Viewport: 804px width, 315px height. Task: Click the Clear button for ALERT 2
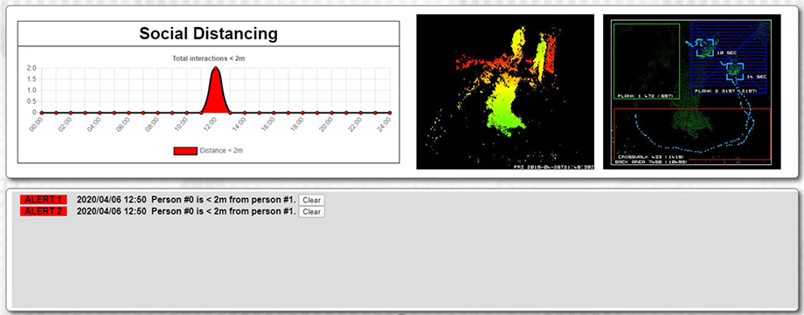[312, 211]
